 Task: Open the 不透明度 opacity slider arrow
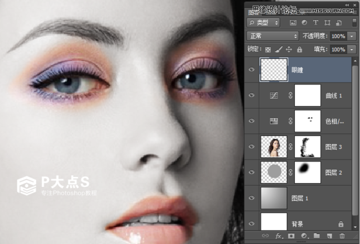(x=352, y=36)
